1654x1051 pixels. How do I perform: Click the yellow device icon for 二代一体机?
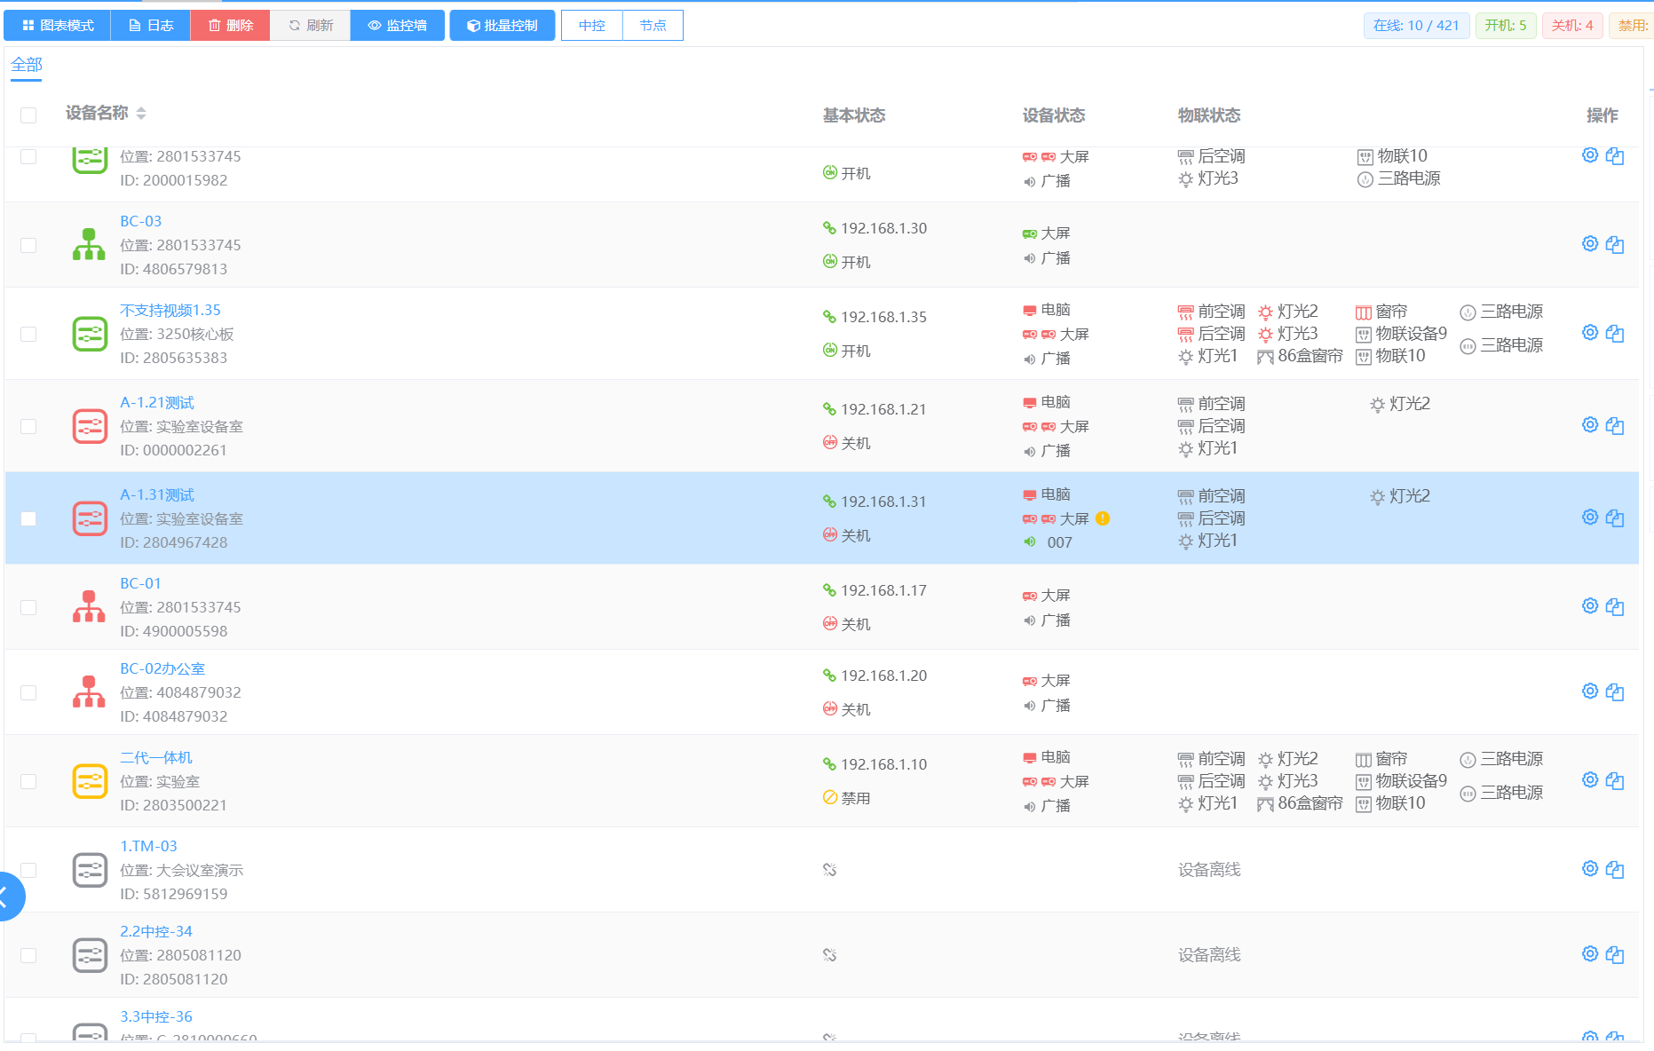[90, 781]
